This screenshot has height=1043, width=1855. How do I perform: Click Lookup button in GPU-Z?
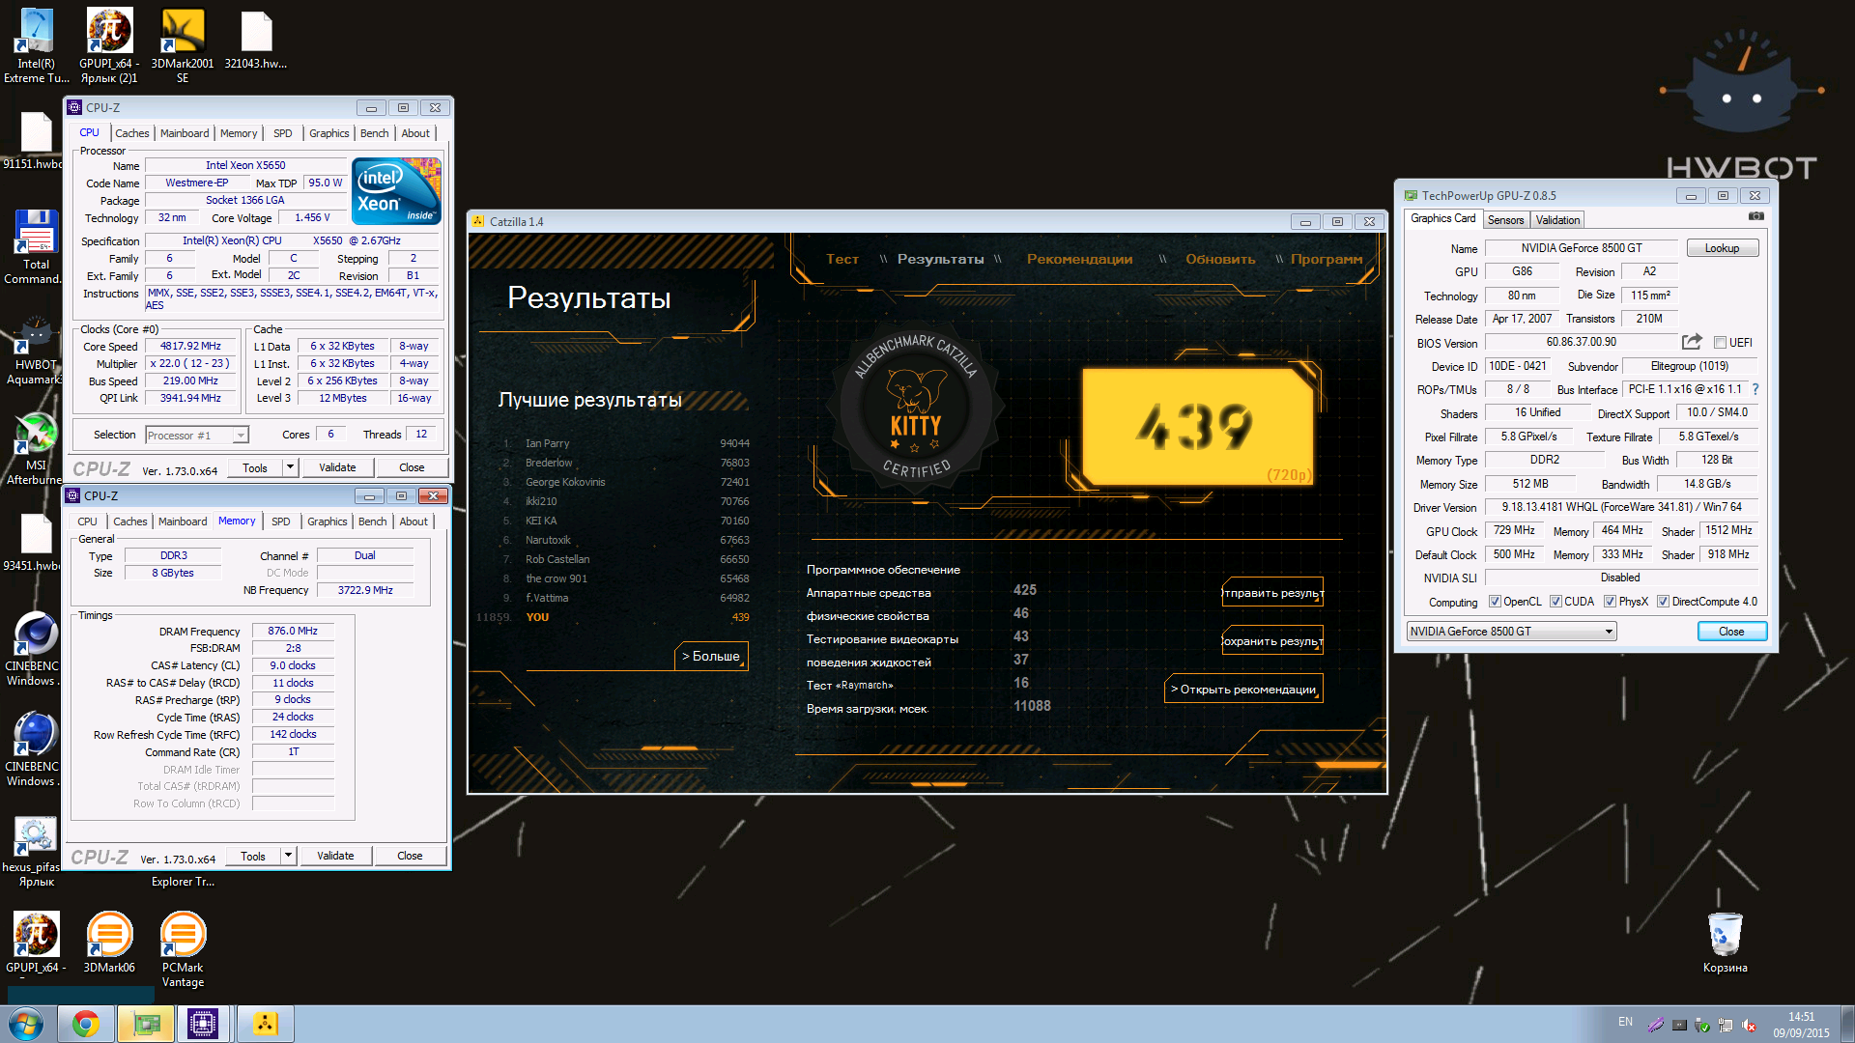click(1722, 248)
